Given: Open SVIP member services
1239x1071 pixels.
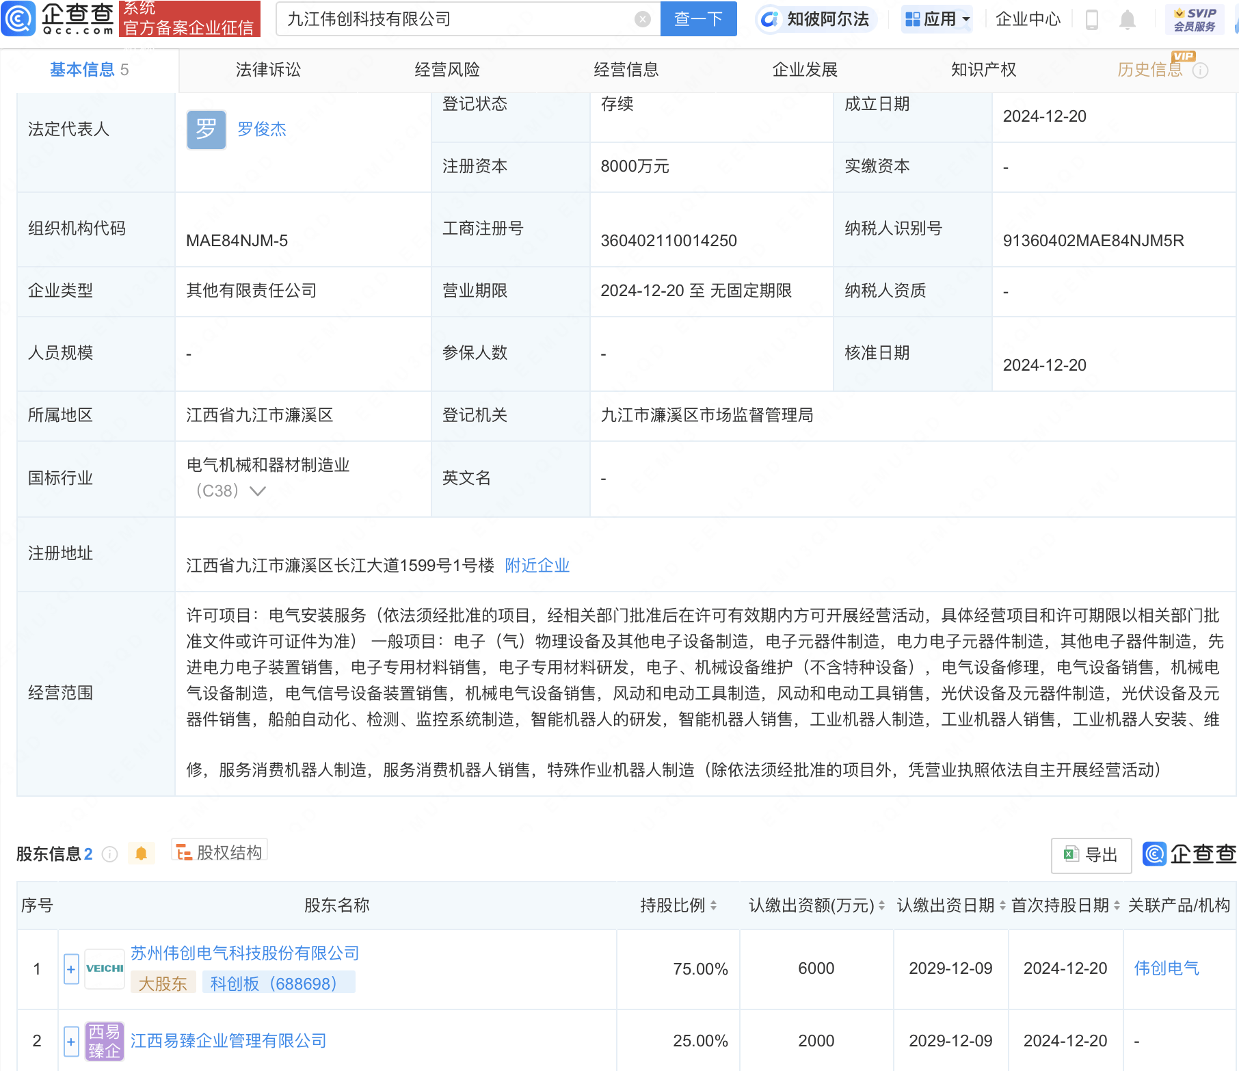Looking at the screenshot, I should pyautogui.click(x=1195, y=19).
